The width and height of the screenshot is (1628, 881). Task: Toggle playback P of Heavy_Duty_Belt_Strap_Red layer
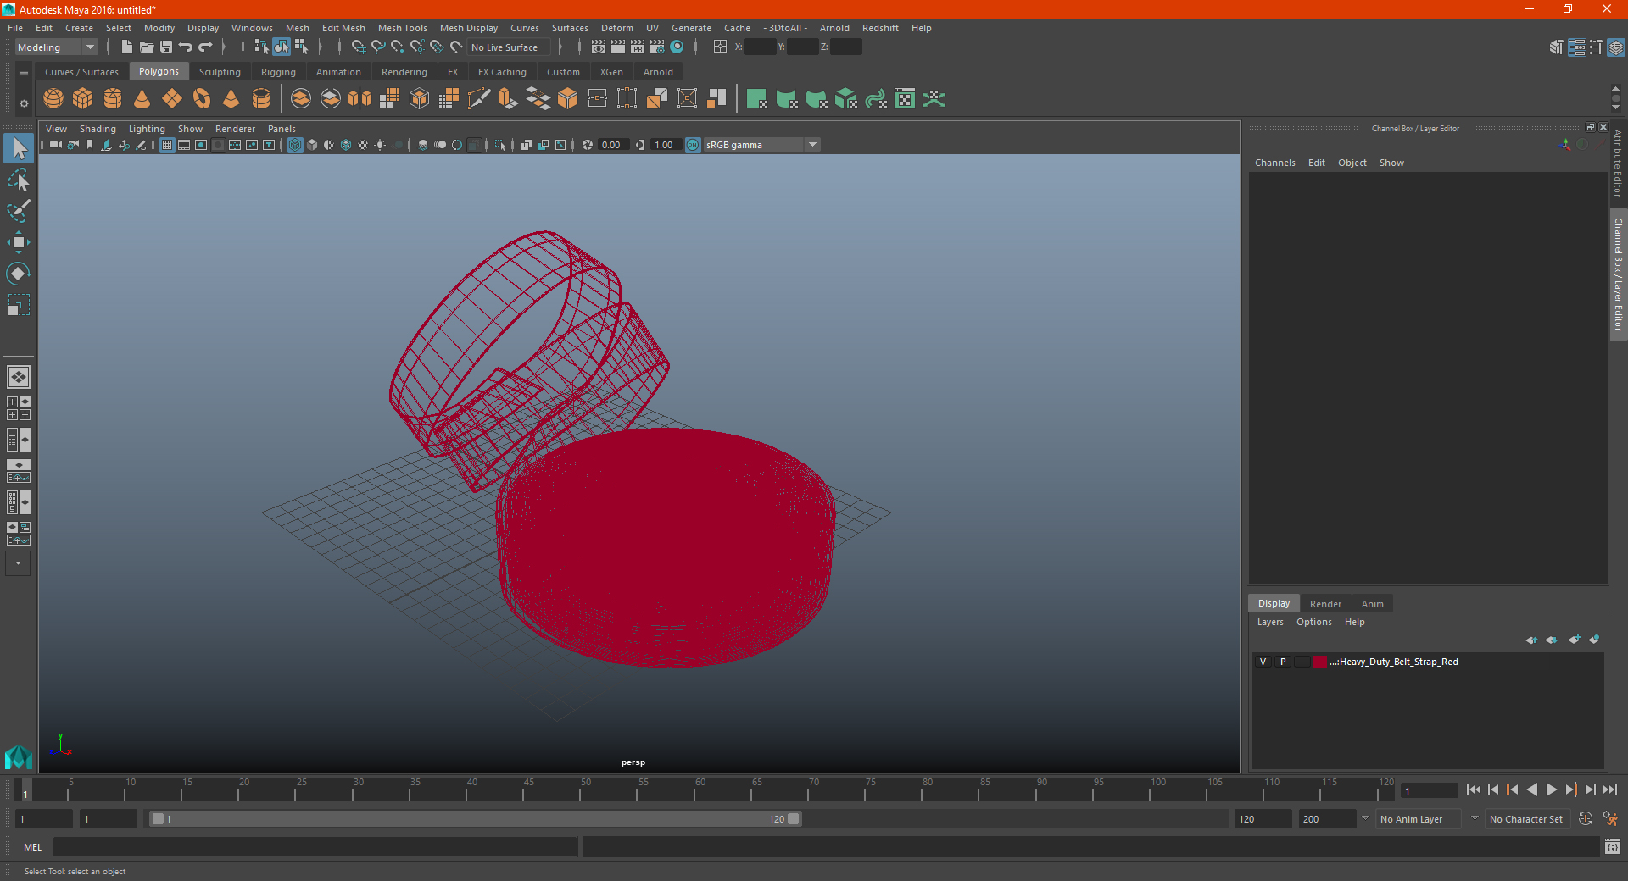click(1283, 662)
